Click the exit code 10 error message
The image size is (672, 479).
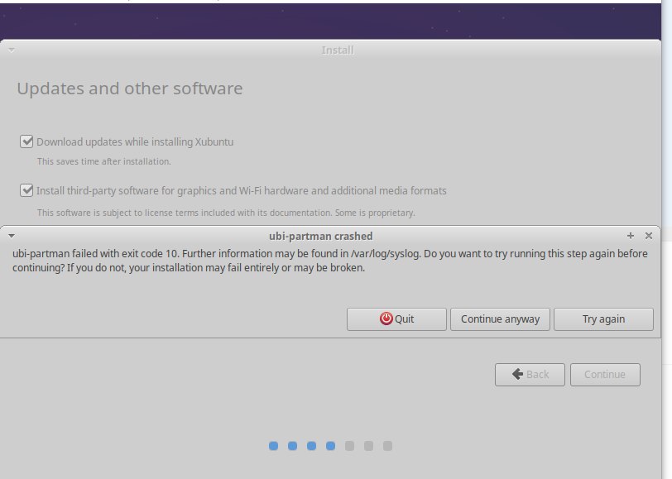[330, 261]
